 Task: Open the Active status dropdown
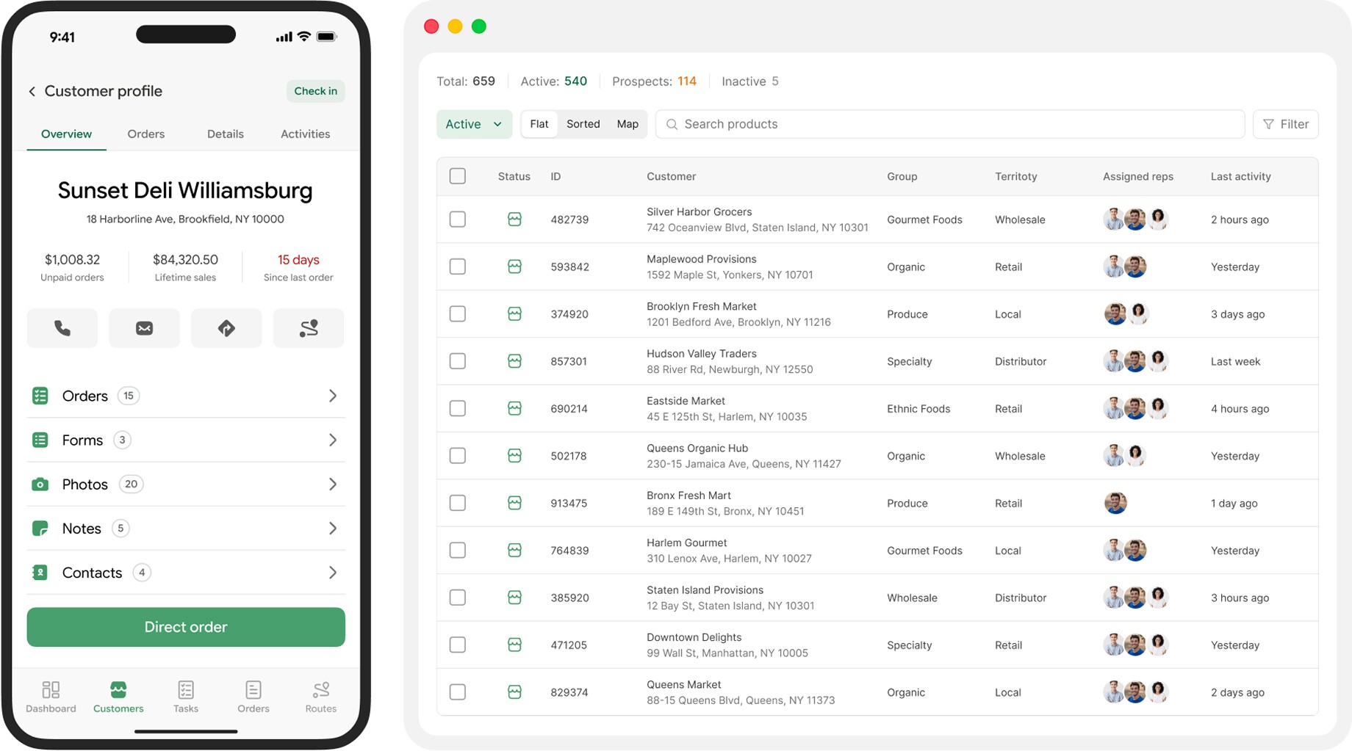point(474,124)
